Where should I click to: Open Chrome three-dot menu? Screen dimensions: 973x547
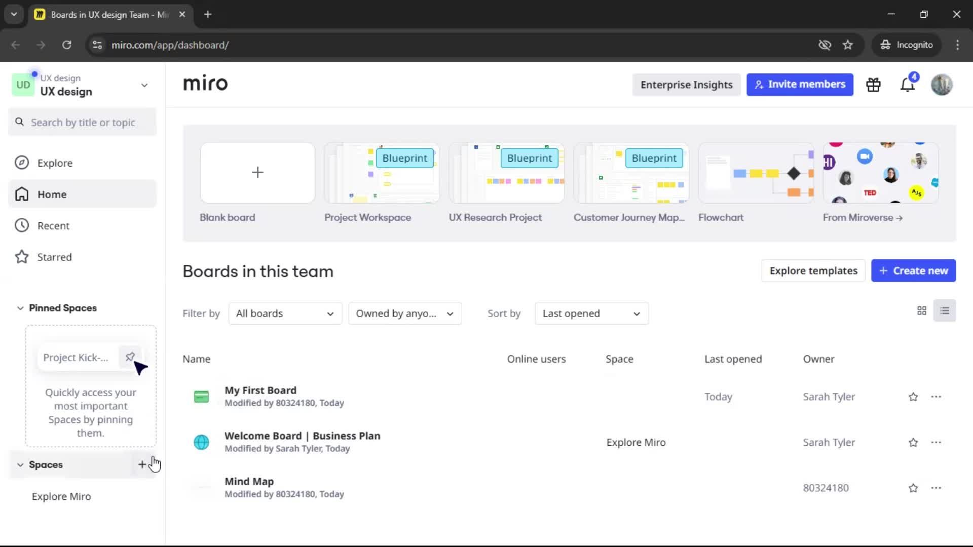957,45
